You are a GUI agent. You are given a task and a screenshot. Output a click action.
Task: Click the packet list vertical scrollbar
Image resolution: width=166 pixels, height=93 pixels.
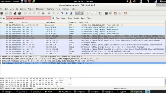pos(165,38)
